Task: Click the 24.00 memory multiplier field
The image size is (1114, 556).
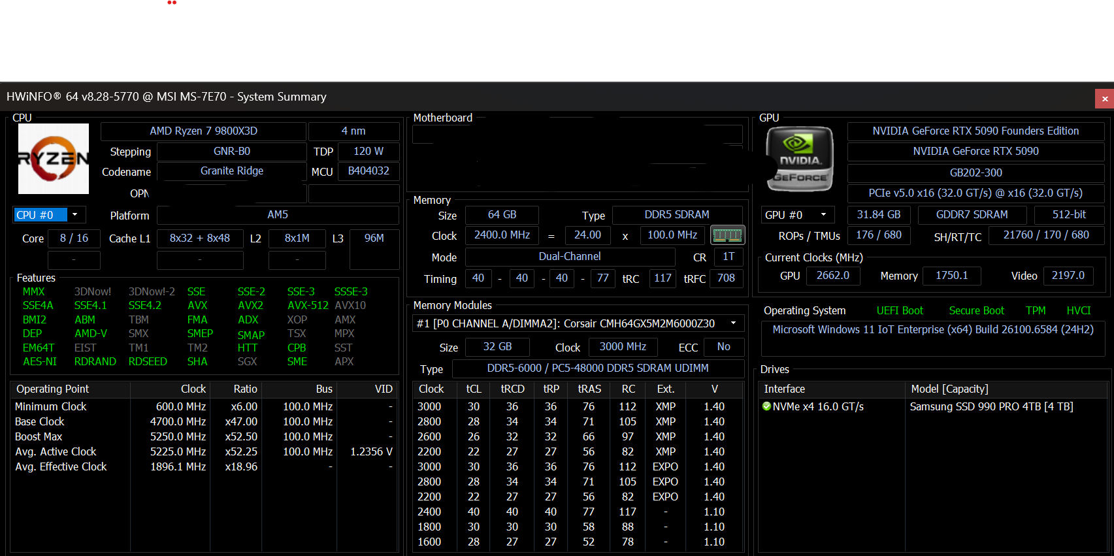Action: tap(587, 235)
